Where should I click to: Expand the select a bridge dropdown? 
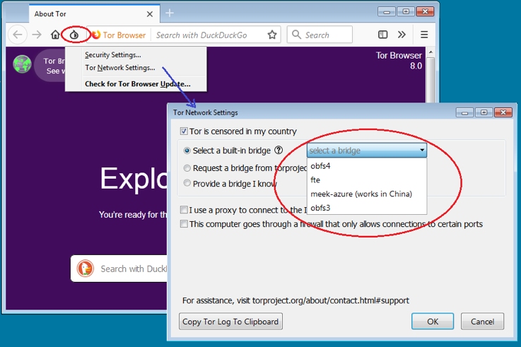pyautogui.click(x=367, y=151)
